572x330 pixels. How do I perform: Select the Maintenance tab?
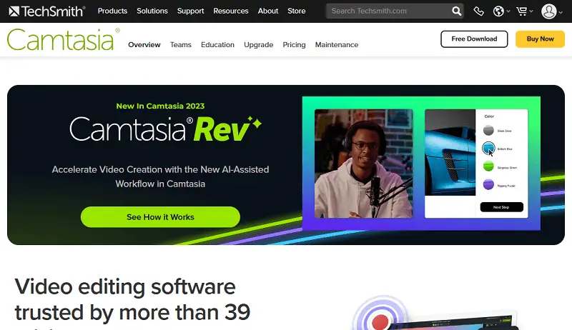tap(337, 44)
